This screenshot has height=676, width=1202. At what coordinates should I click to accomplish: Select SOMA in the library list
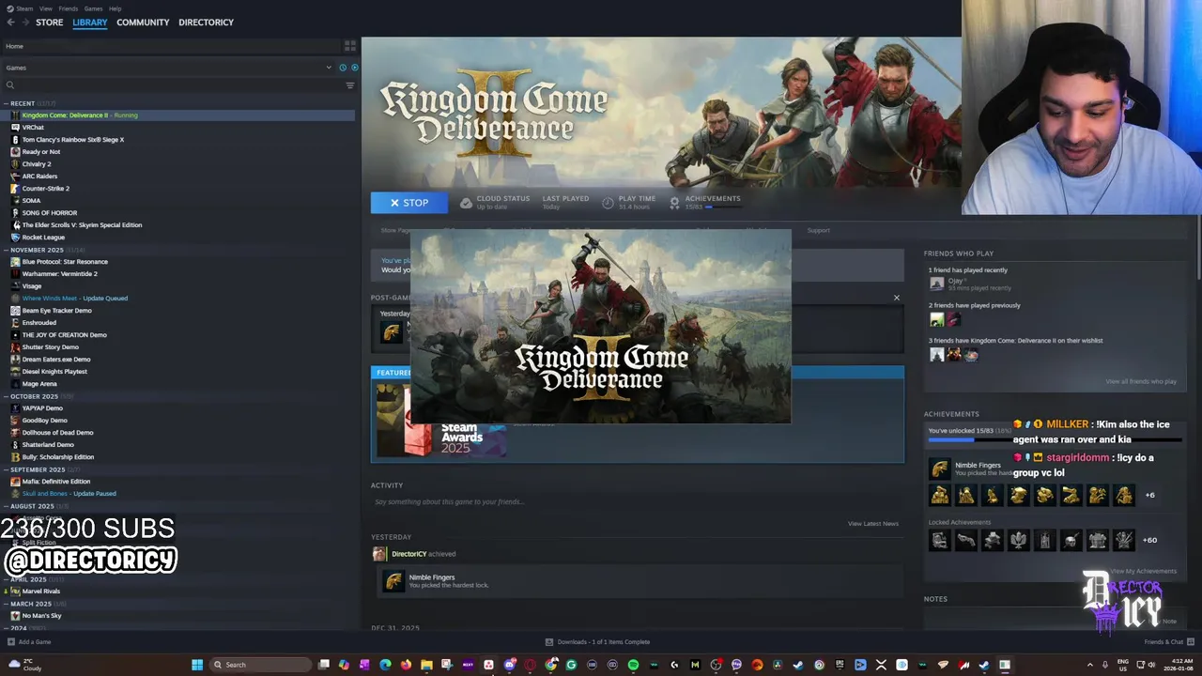coord(32,201)
